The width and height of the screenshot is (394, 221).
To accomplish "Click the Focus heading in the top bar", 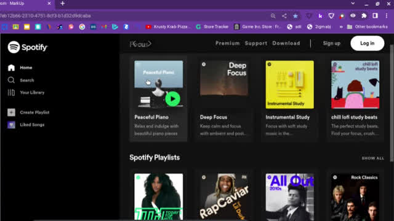I will (x=140, y=44).
